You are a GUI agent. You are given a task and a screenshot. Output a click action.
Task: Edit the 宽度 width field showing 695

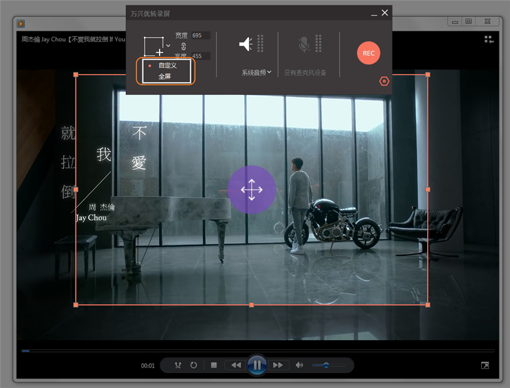click(x=200, y=35)
